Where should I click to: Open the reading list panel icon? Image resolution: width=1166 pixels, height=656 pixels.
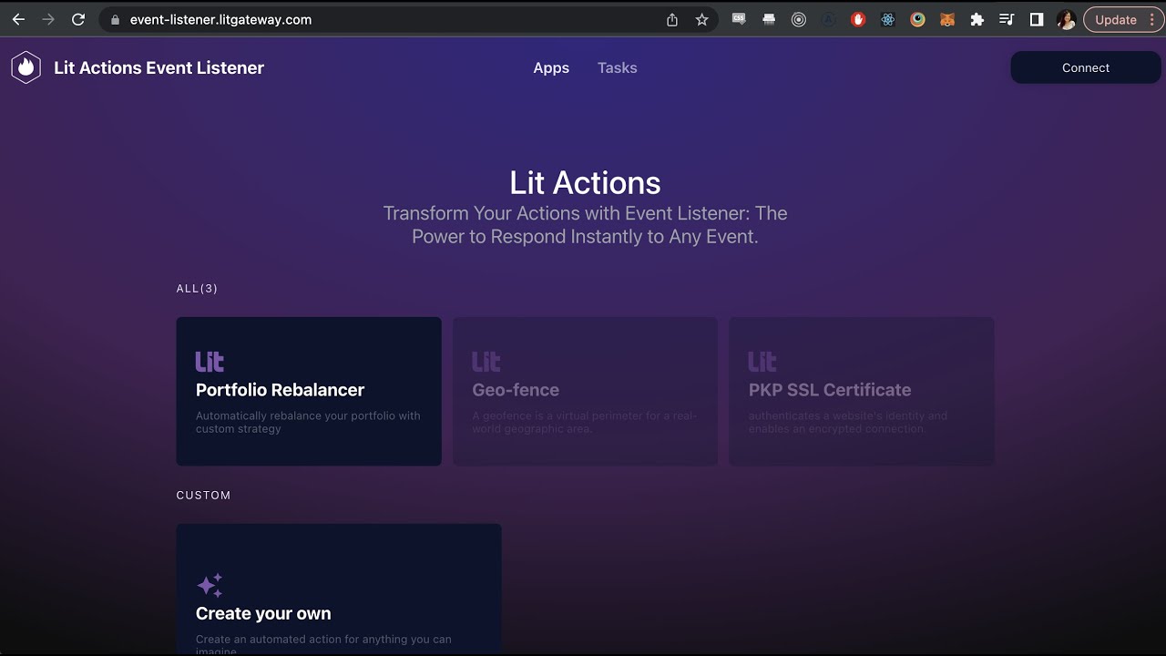point(1007,19)
